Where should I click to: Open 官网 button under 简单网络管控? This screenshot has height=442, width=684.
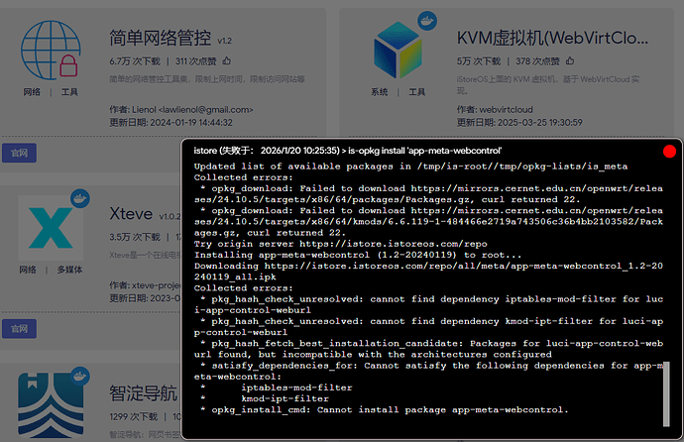(19, 153)
